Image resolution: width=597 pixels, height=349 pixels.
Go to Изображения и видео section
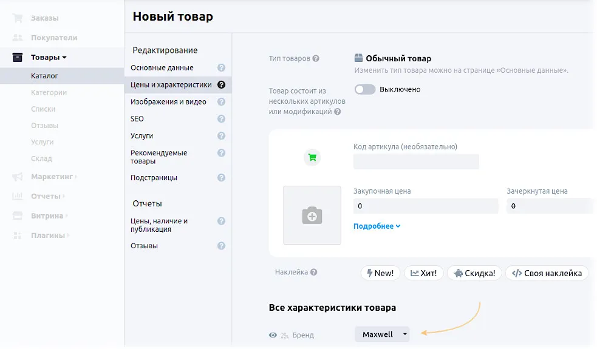point(168,102)
